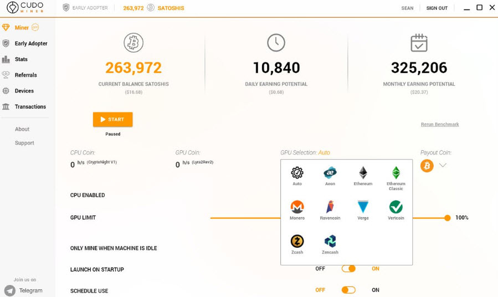The height and width of the screenshot is (297, 498).
Task: Click the Telegram paper plane icon
Action: (x=10, y=291)
